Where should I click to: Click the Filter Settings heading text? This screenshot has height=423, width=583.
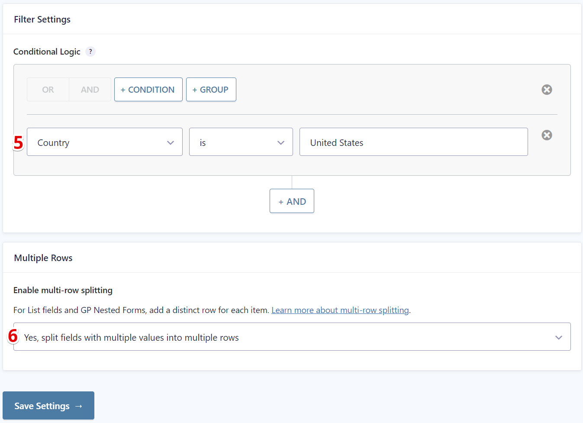point(42,19)
